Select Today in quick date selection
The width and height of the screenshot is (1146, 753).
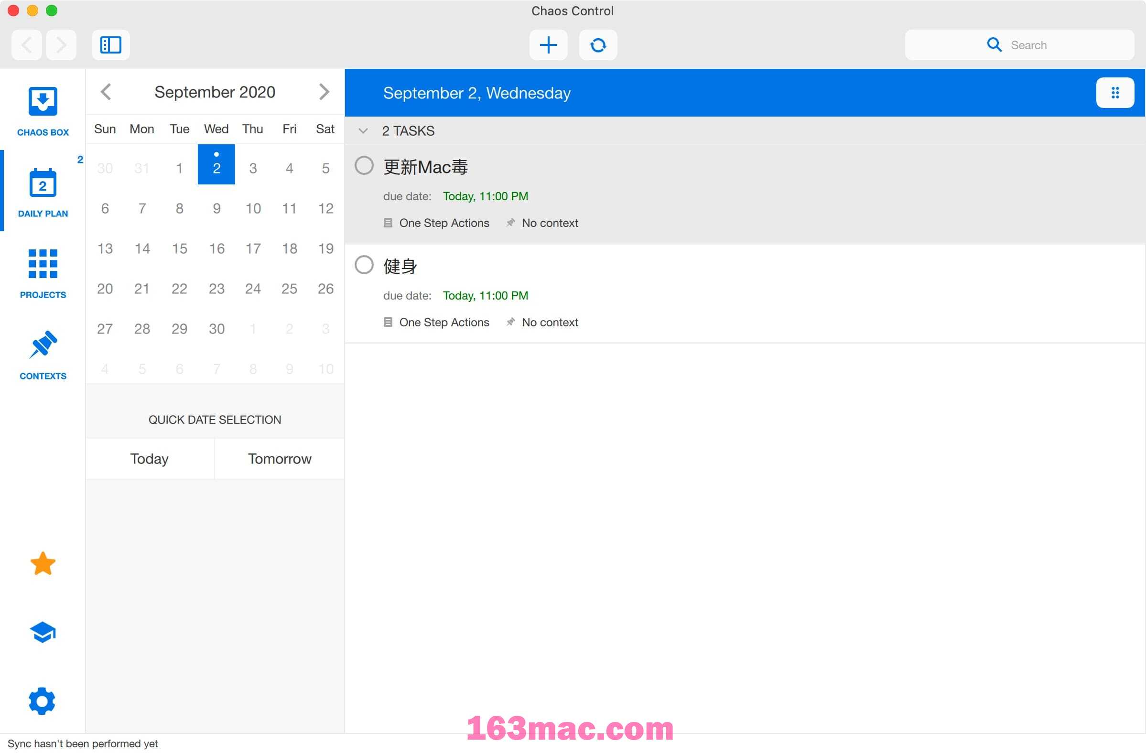coord(150,459)
